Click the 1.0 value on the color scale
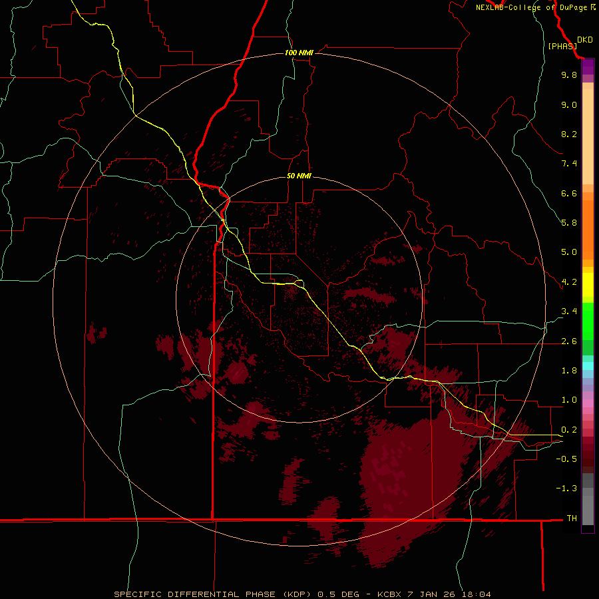The image size is (599, 599). click(569, 400)
